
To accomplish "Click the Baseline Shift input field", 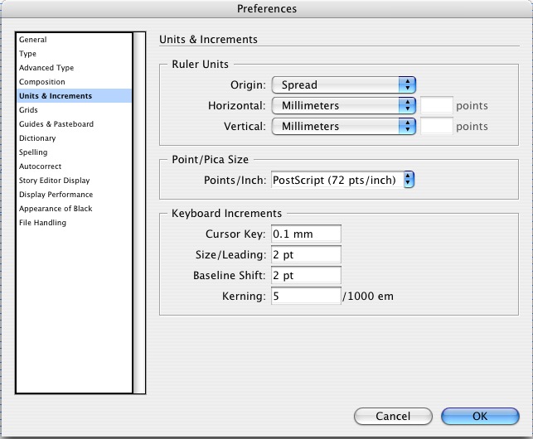I will (x=306, y=275).
